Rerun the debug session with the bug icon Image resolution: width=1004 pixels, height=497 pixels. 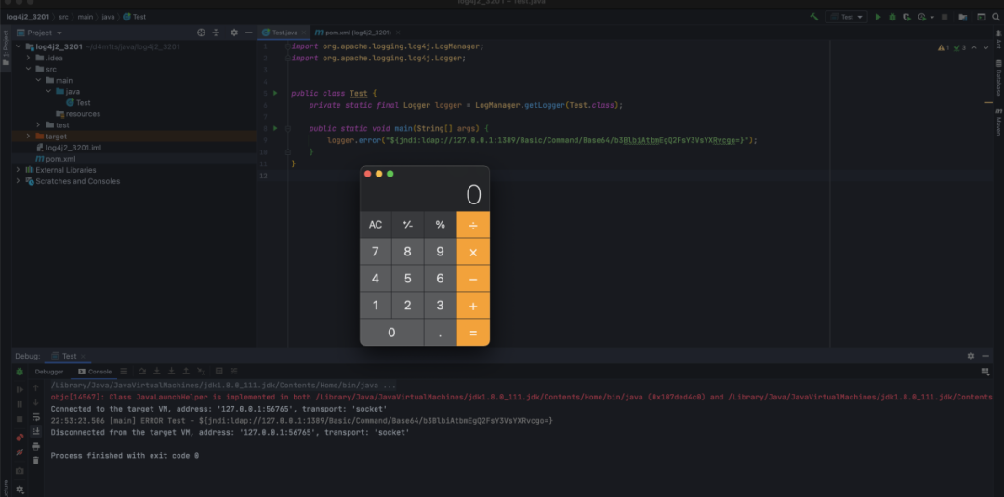pos(20,372)
